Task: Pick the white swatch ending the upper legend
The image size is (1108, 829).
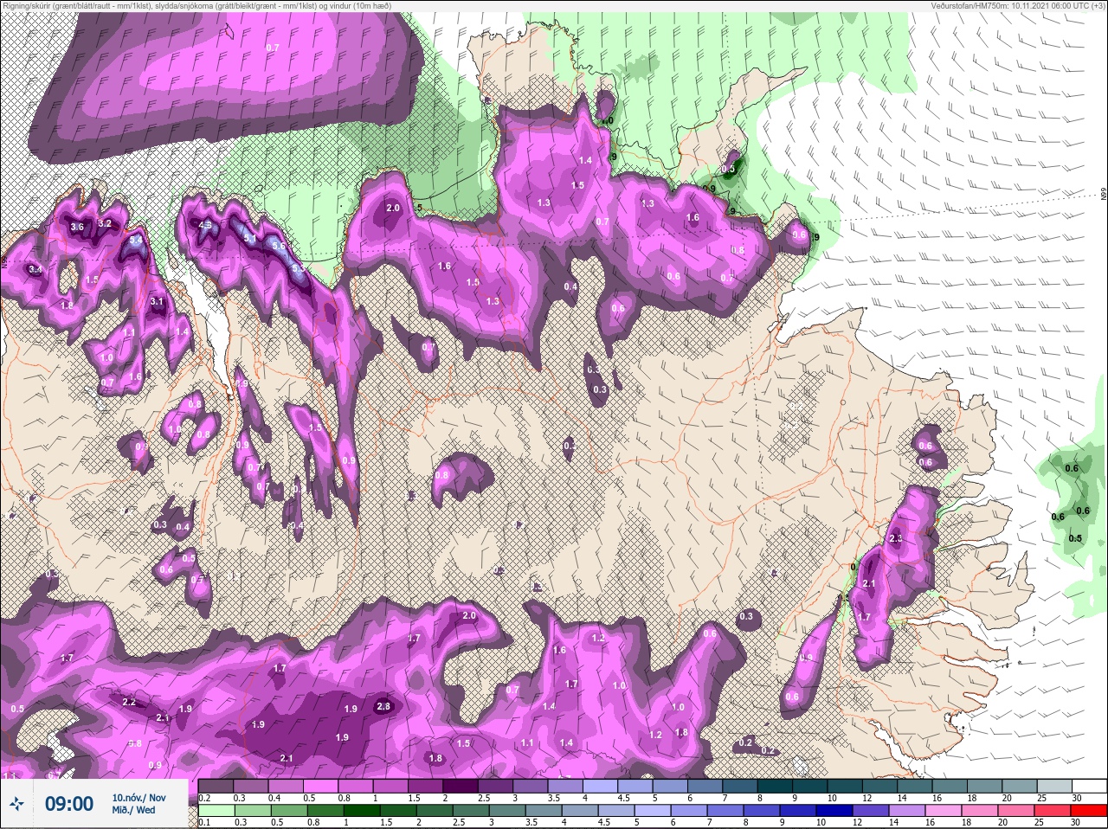Action: click(1088, 785)
